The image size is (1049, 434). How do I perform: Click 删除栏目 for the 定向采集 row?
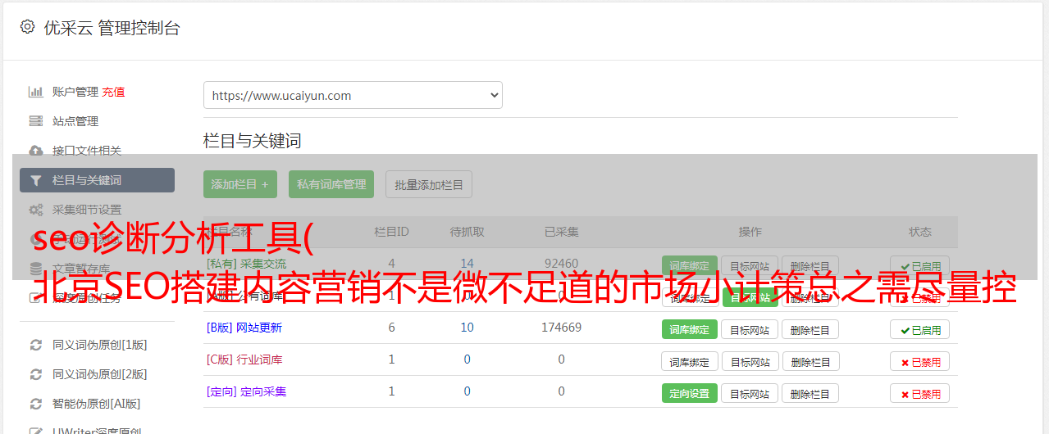810,393
